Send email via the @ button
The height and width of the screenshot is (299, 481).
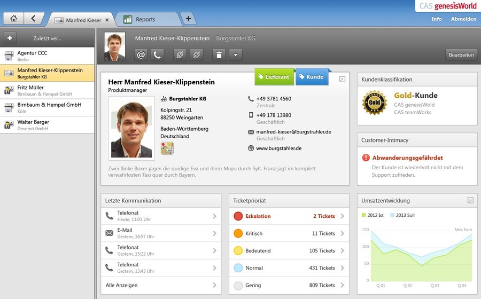tap(141, 55)
